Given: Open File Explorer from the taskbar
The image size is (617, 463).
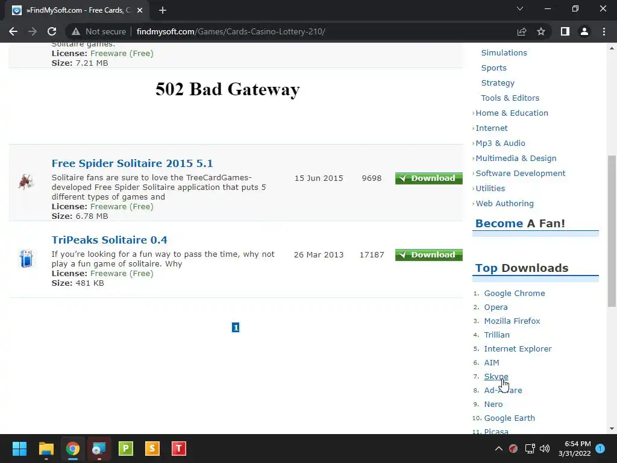Looking at the screenshot, I should (46, 449).
